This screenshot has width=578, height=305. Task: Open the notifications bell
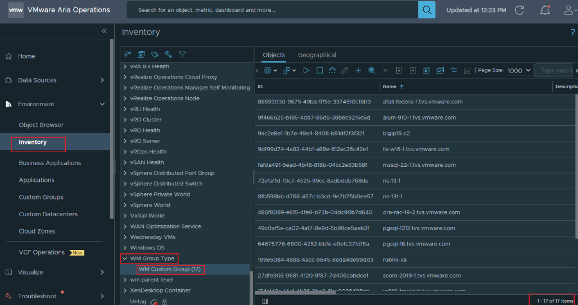pyautogui.click(x=545, y=10)
